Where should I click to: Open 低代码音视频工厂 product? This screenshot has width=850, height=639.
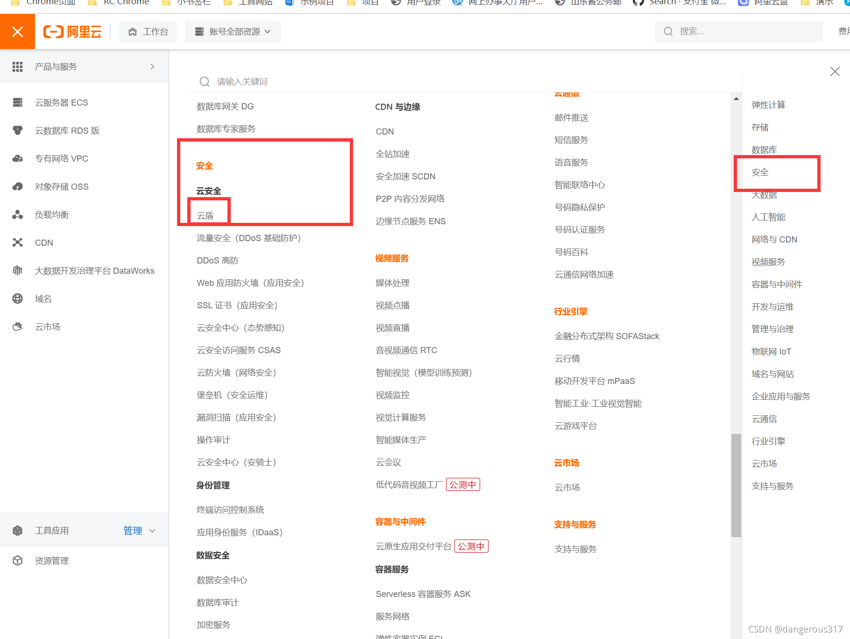coord(409,485)
